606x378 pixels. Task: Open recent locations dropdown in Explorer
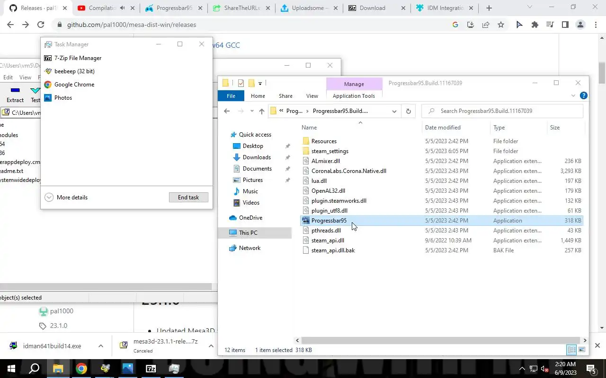tap(251, 111)
